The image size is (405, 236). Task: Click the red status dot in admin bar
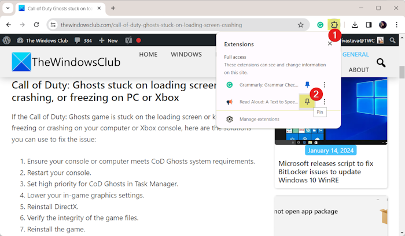(138, 40)
